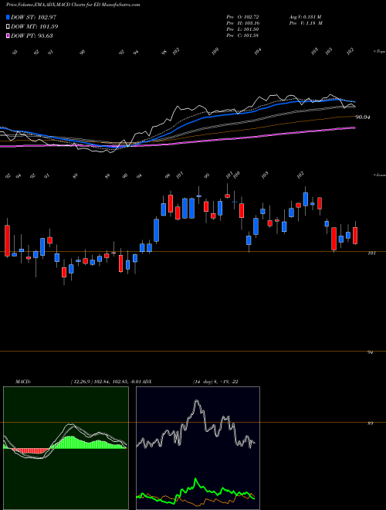386x510 pixels.
Task: Click the 89 price axis label
Action: [370, 423]
